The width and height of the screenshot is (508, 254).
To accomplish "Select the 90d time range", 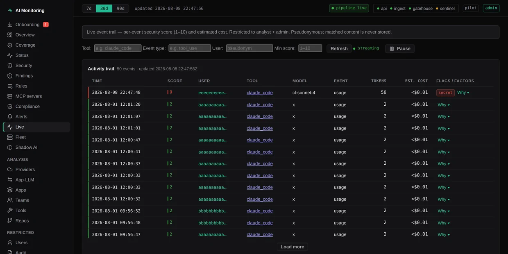I will click(120, 8).
